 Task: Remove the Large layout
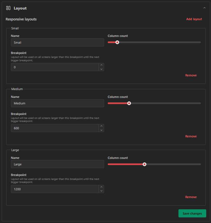pyautogui.click(x=191, y=197)
